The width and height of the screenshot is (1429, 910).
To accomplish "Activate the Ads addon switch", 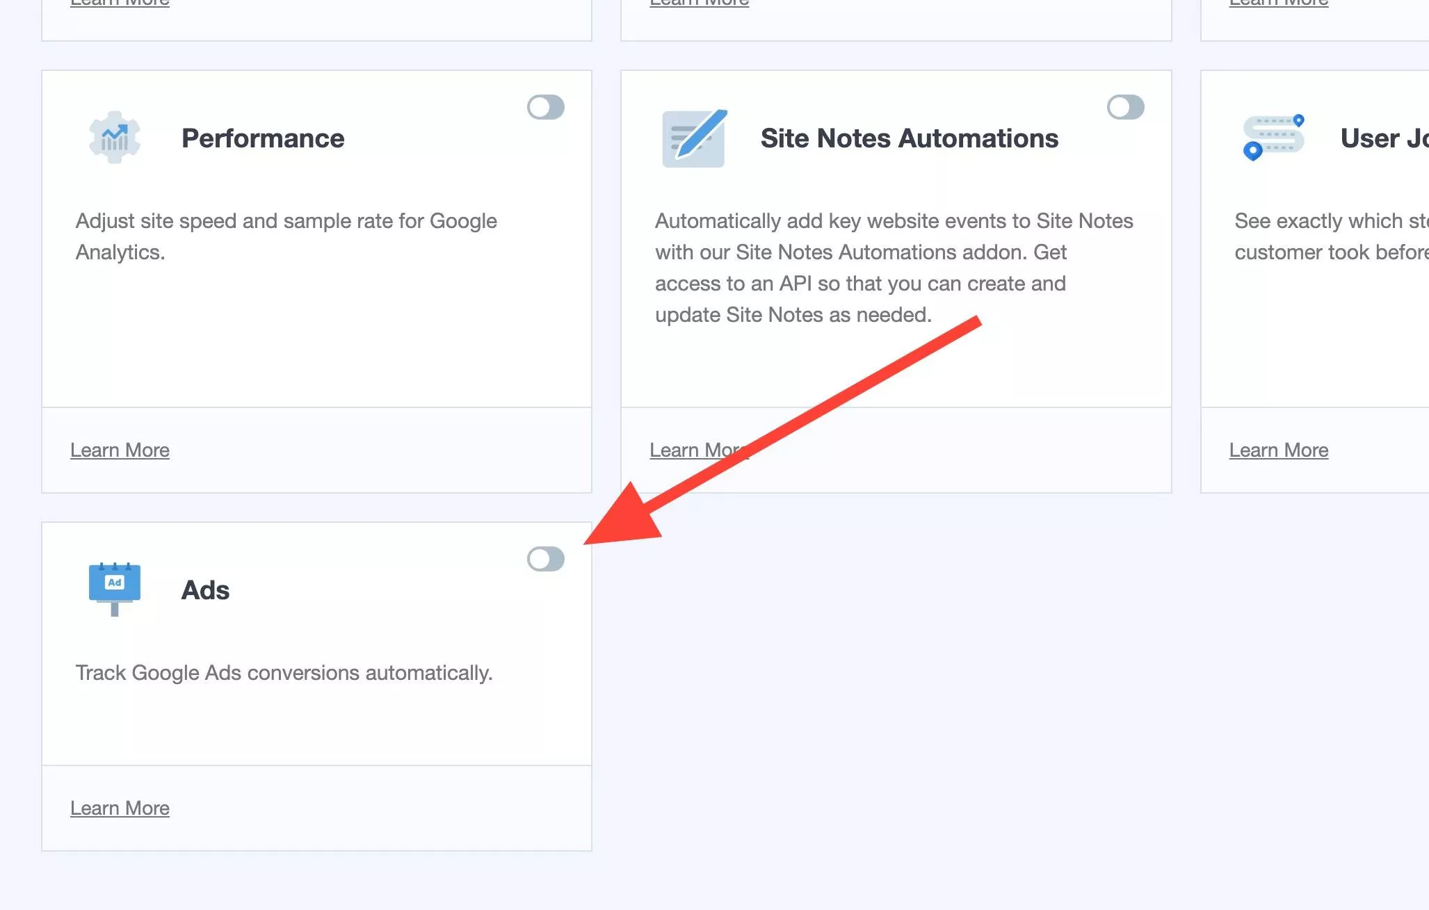I will [x=546, y=559].
